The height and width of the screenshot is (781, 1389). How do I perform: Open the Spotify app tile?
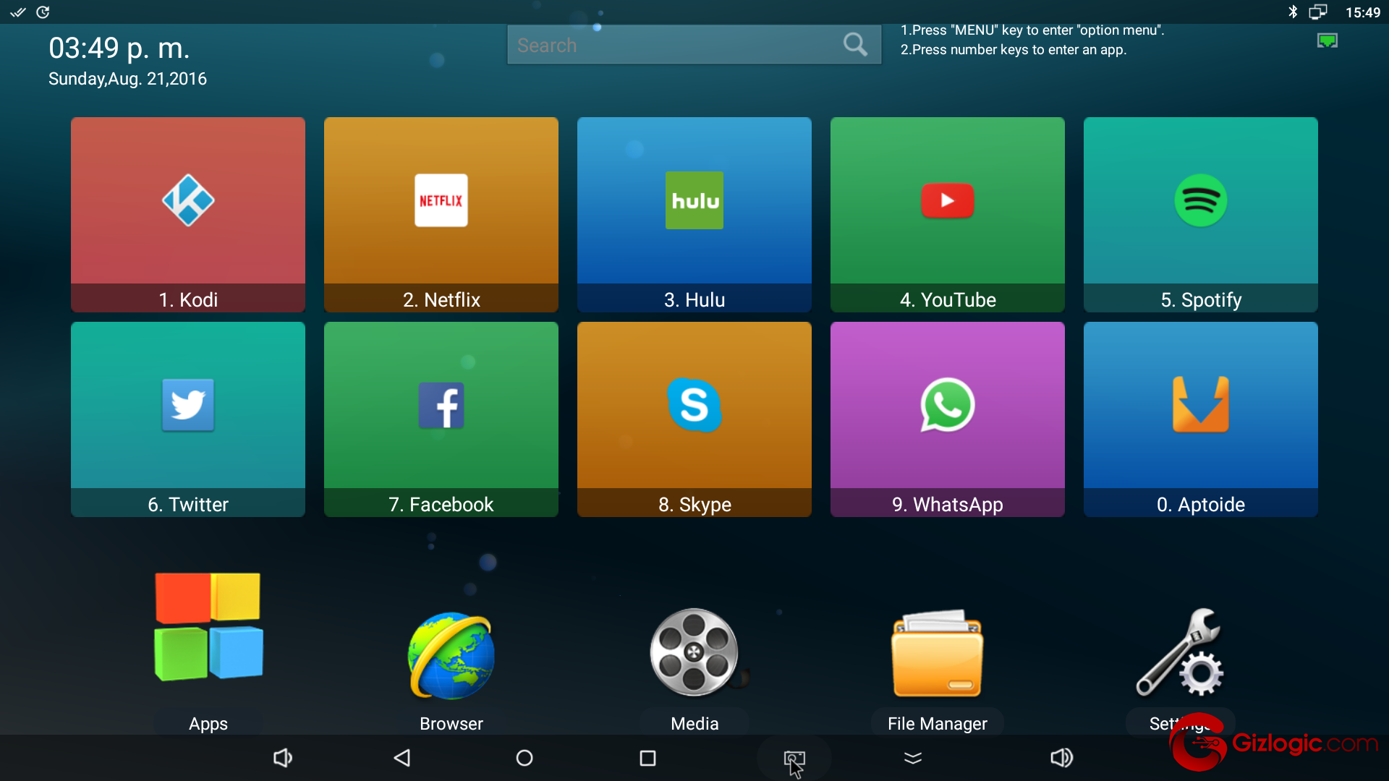point(1201,214)
